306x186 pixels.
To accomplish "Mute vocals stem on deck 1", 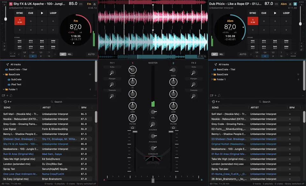I will (x=19, y=41).
